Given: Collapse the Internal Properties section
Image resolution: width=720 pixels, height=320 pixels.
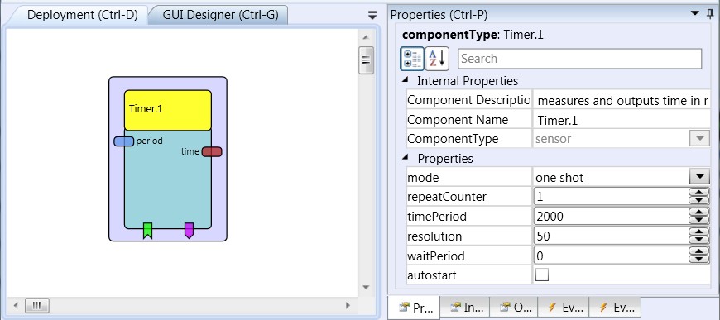Looking at the screenshot, I should pos(405,80).
